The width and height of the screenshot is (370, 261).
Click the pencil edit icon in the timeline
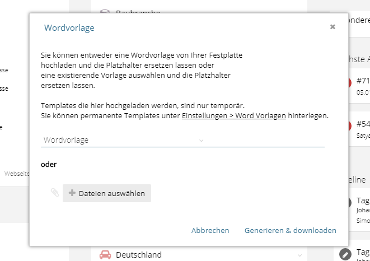pos(345,254)
